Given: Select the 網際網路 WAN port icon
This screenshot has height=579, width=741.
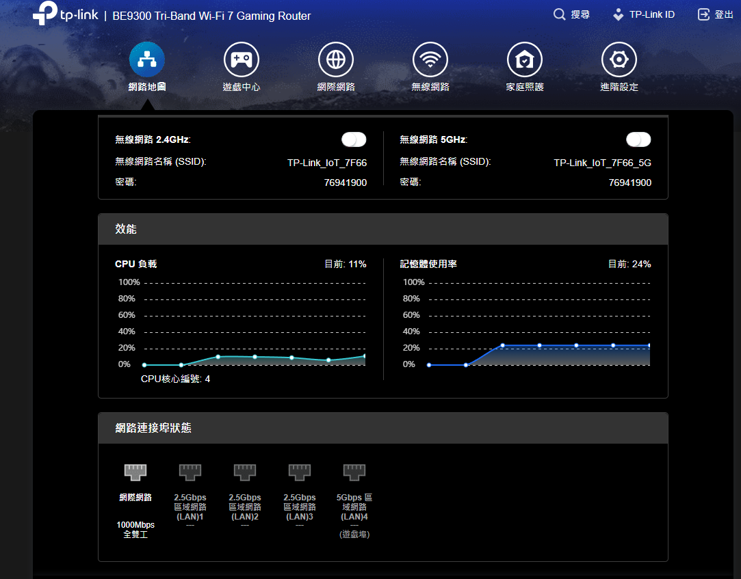Looking at the screenshot, I should coord(135,472).
